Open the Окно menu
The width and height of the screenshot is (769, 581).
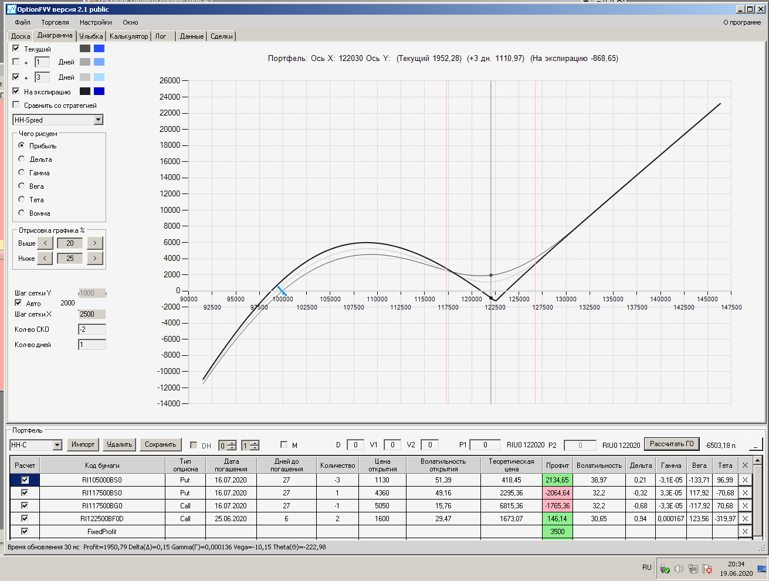pyautogui.click(x=130, y=22)
